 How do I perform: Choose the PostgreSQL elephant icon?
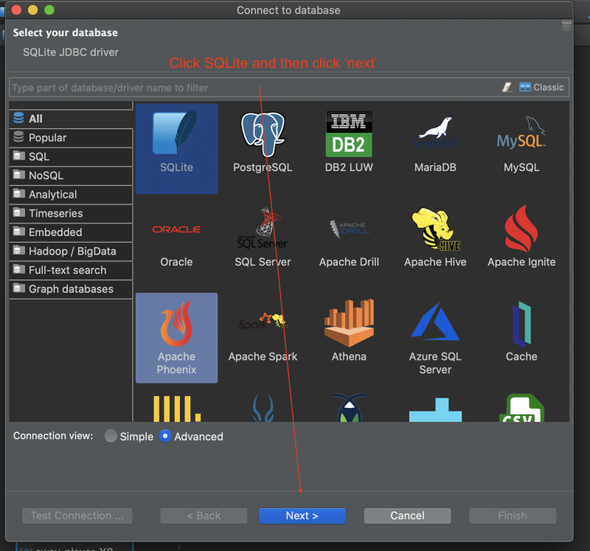(x=263, y=134)
